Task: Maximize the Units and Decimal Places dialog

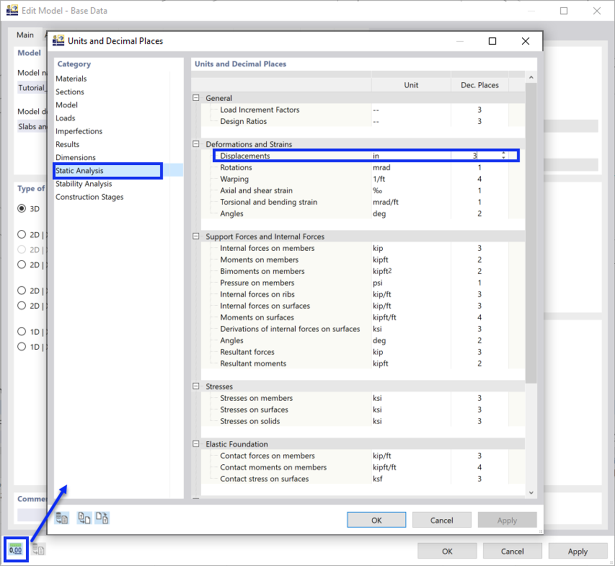Action: tap(492, 41)
